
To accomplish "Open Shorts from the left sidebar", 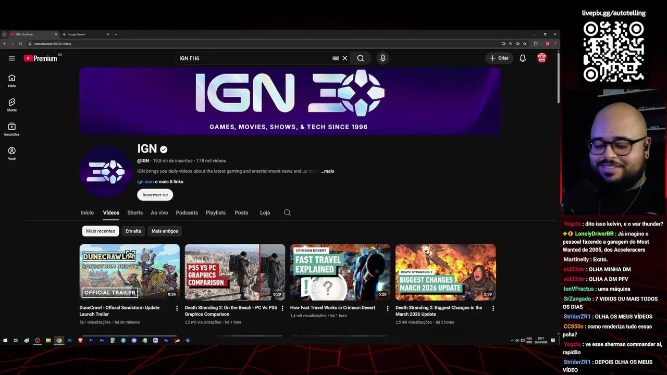I will (11, 105).
